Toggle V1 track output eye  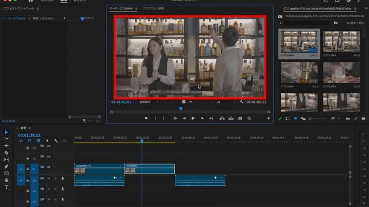(48, 167)
